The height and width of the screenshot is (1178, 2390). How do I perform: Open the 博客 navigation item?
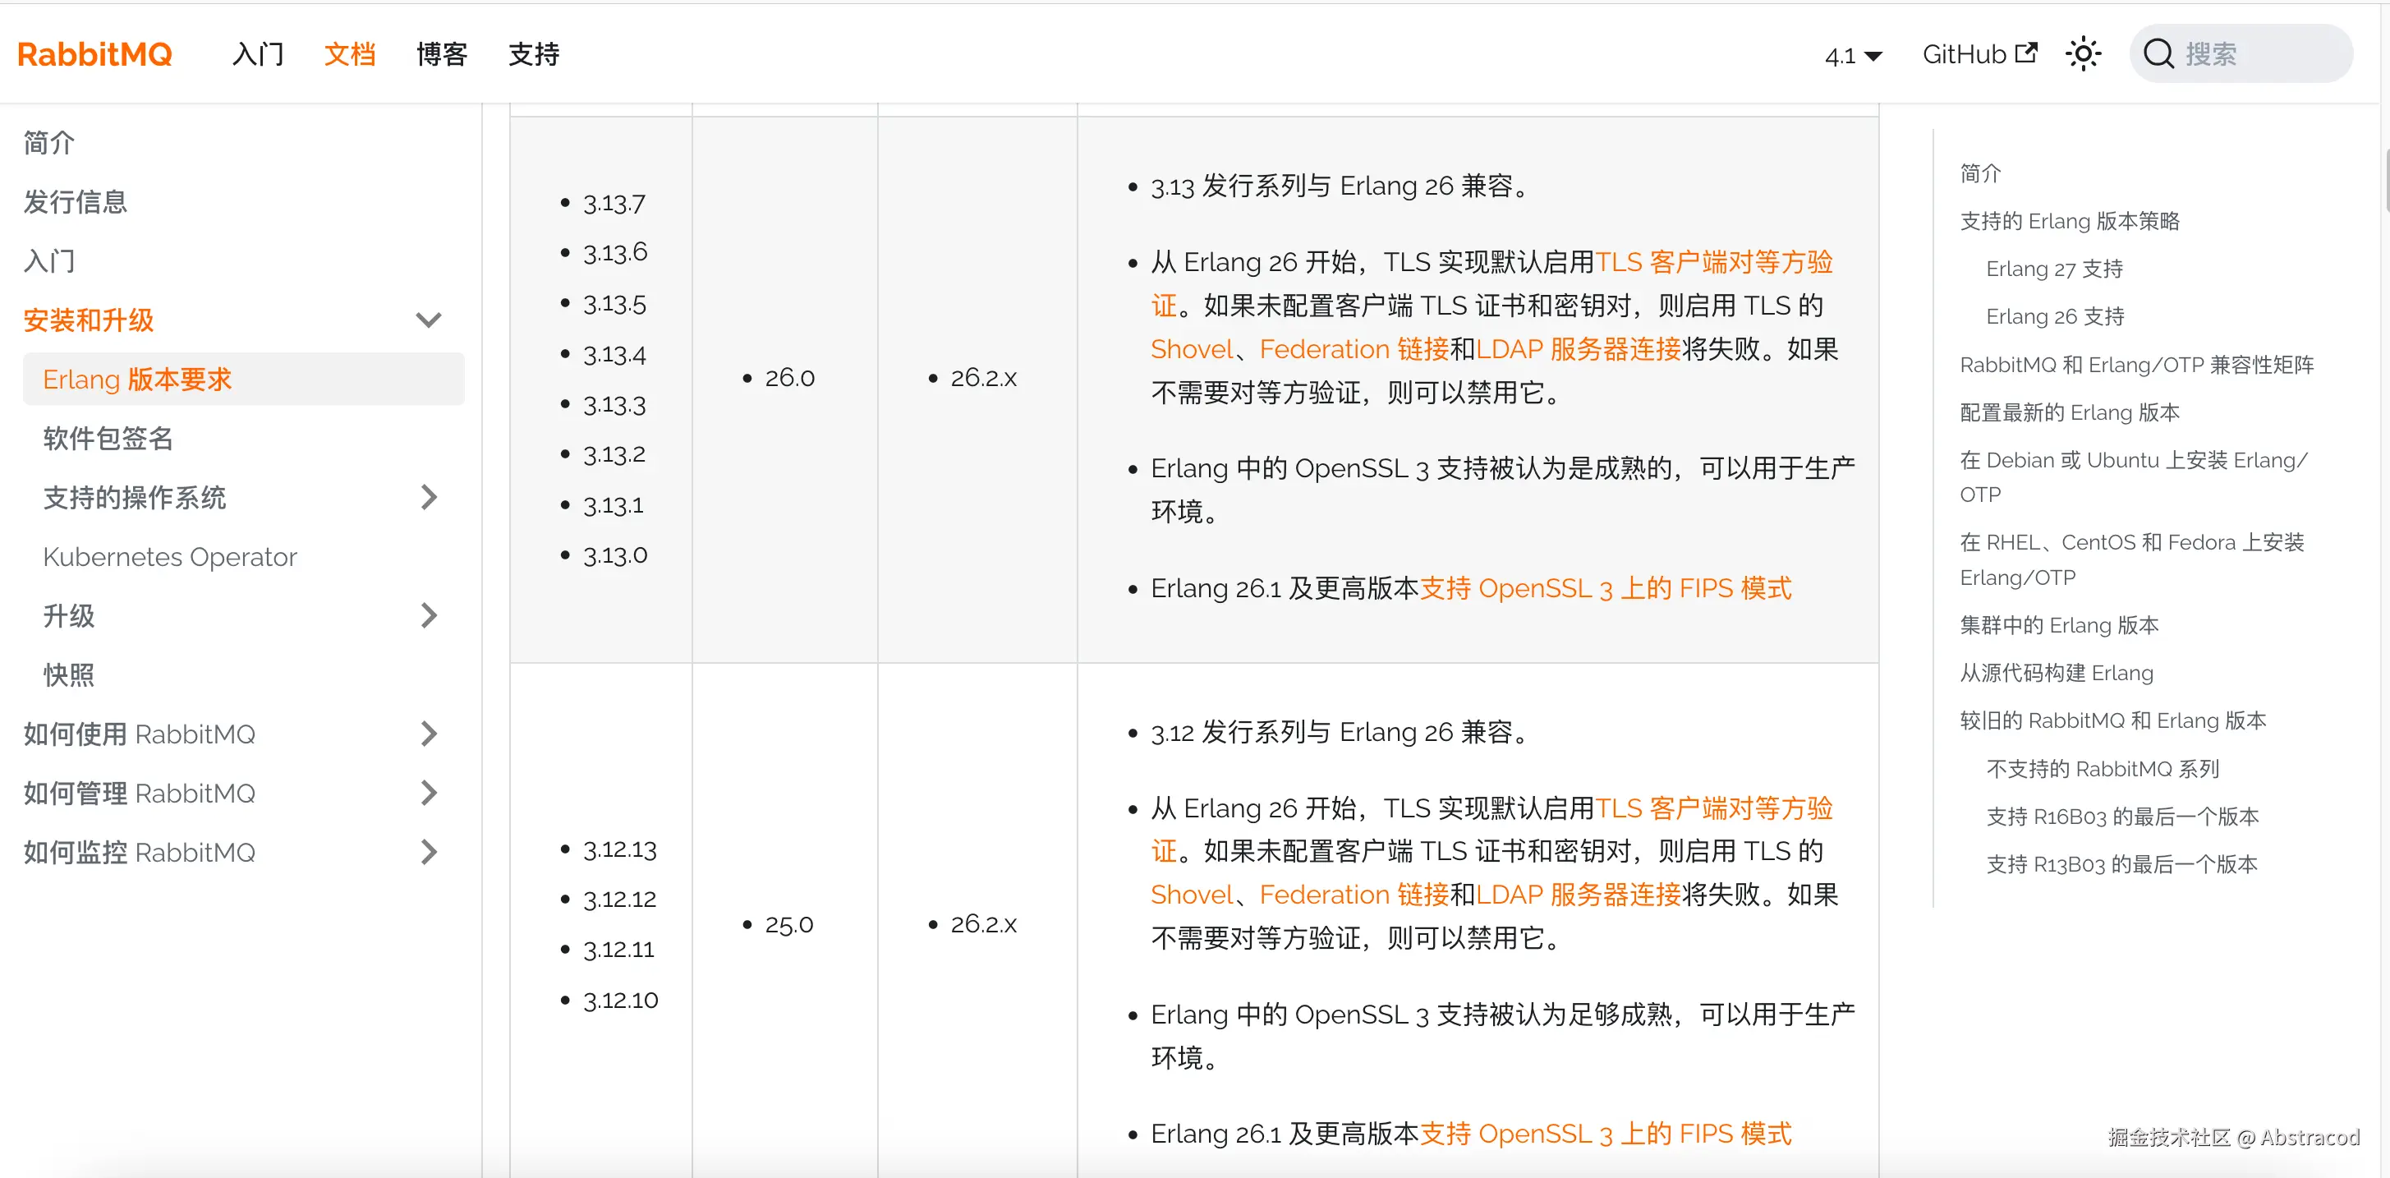(x=442, y=54)
